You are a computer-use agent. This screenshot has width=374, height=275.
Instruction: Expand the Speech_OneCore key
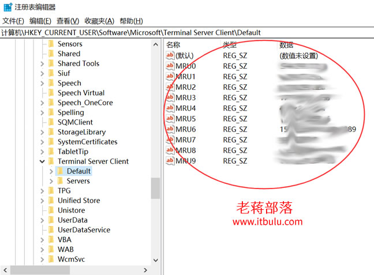pyautogui.click(x=42, y=103)
